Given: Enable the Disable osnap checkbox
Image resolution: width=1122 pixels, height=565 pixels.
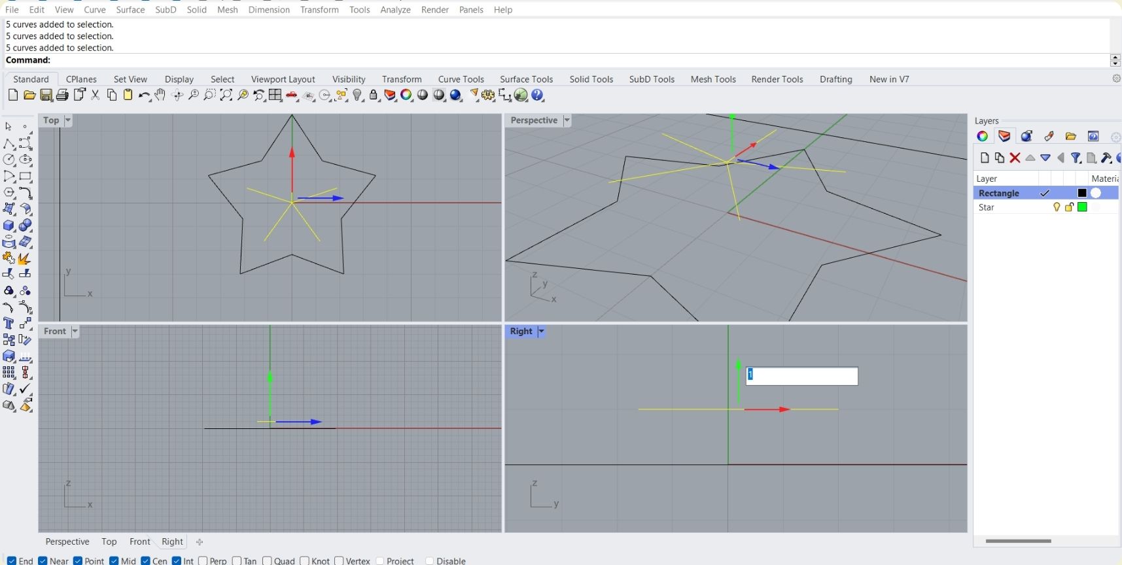Looking at the screenshot, I should [x=430, y=560].
